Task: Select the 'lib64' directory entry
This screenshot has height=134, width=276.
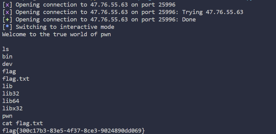Action: coord(11,101)
